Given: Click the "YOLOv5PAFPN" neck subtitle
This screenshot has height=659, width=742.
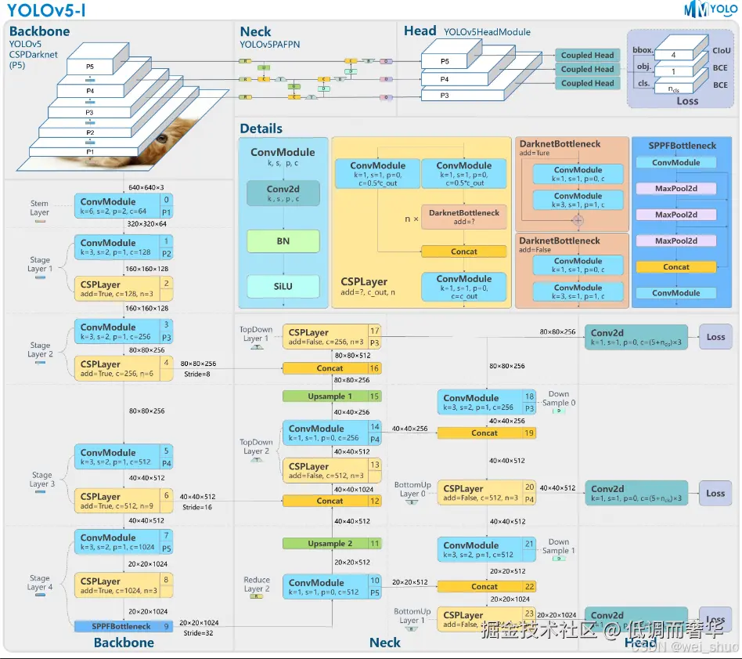Looking at the screenshot, I should 269,45.
